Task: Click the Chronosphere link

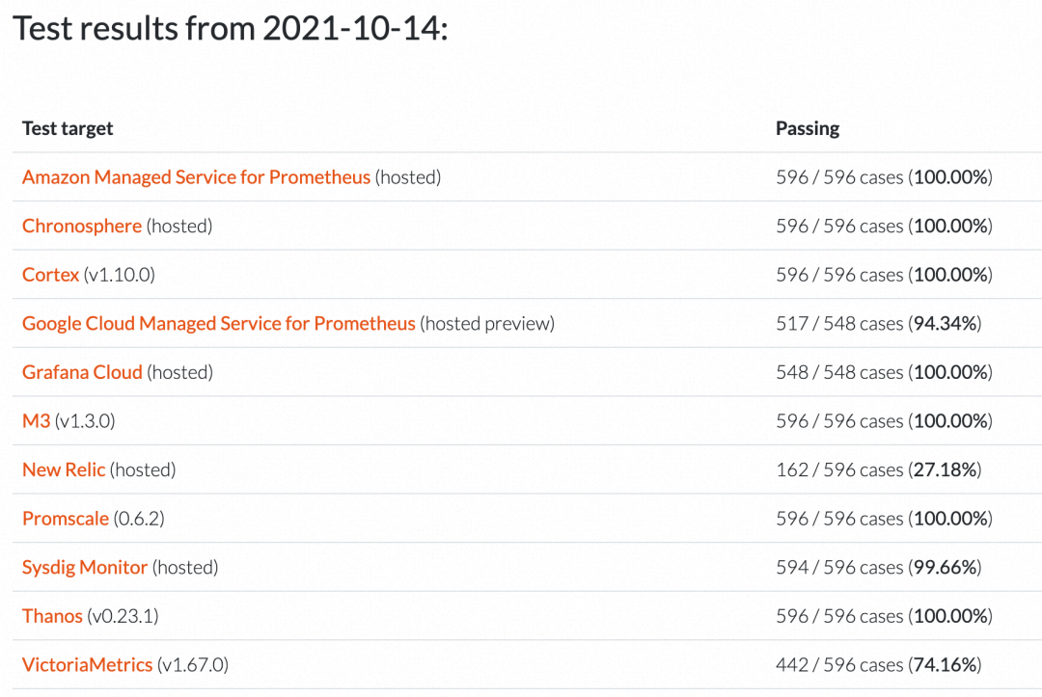Action: point(82,226)
